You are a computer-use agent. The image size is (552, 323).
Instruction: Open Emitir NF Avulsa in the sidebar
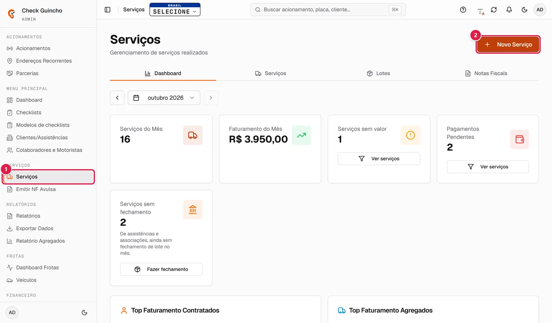[x=48, y=189]
